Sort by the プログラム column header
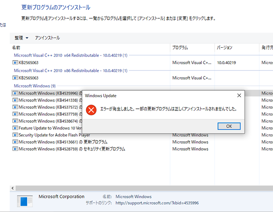 [x=180, y=47]
